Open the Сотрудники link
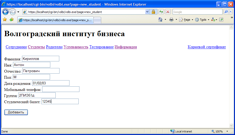This screenshot has width=235, height=135. click(x=16, y=47)
